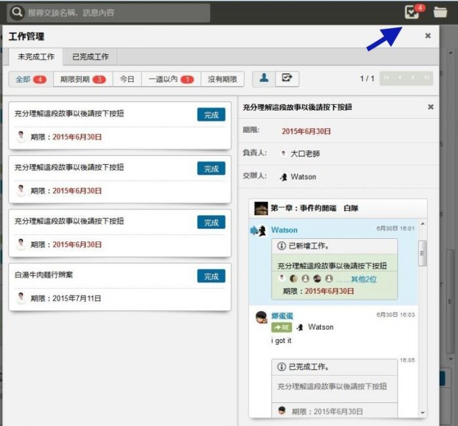Go to first page pager button
The image size is (458, 426).
point(386,78)
